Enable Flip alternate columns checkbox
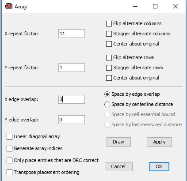The height and width of the screenshot is (181, 187). (109, 23)
